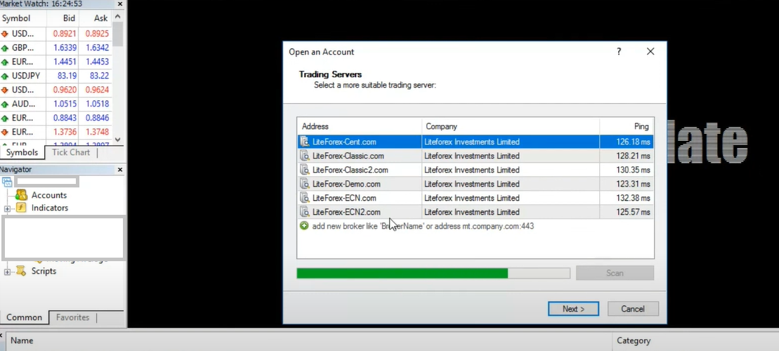Click the 132.38 ms ping value
The height and width of the screenshot is (351, 779).
pos(634,197)
